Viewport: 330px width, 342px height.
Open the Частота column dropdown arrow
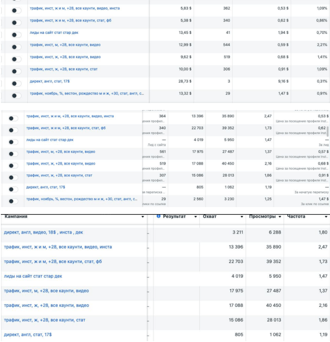coord(326,217)
